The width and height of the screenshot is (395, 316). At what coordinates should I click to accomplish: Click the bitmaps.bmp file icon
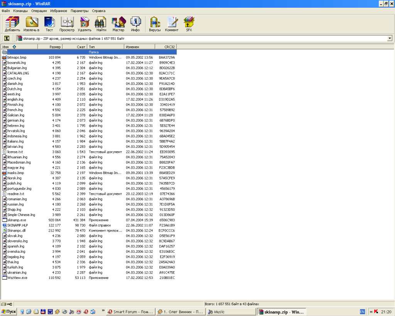tap(4, 57)
